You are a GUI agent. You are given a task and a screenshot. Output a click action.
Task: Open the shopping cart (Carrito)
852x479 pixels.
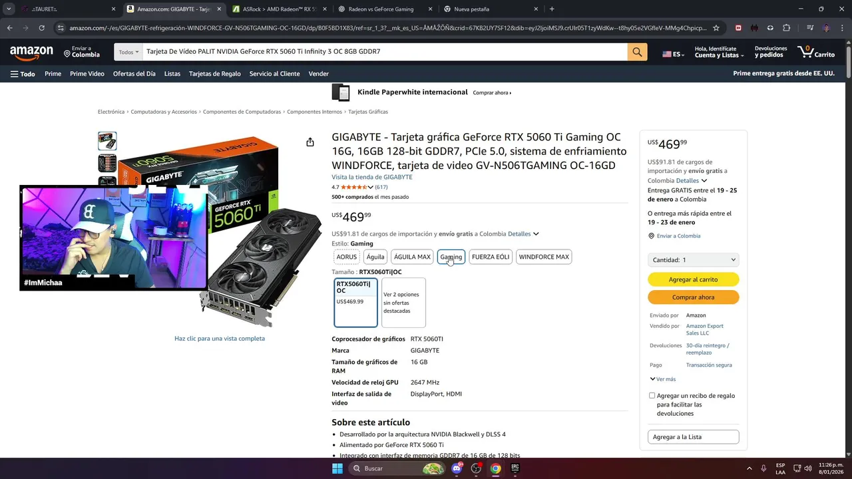coord(816,52)
